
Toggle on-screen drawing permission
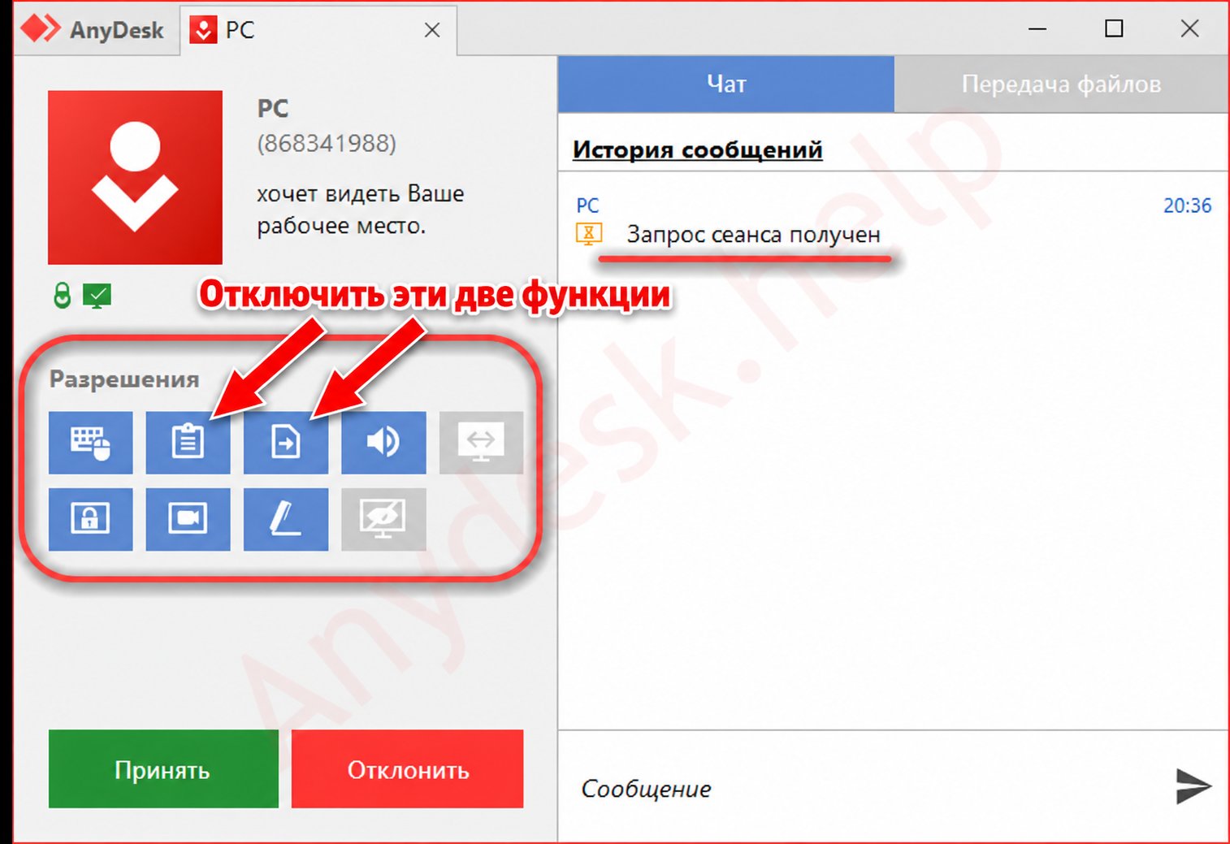(286, 519)
